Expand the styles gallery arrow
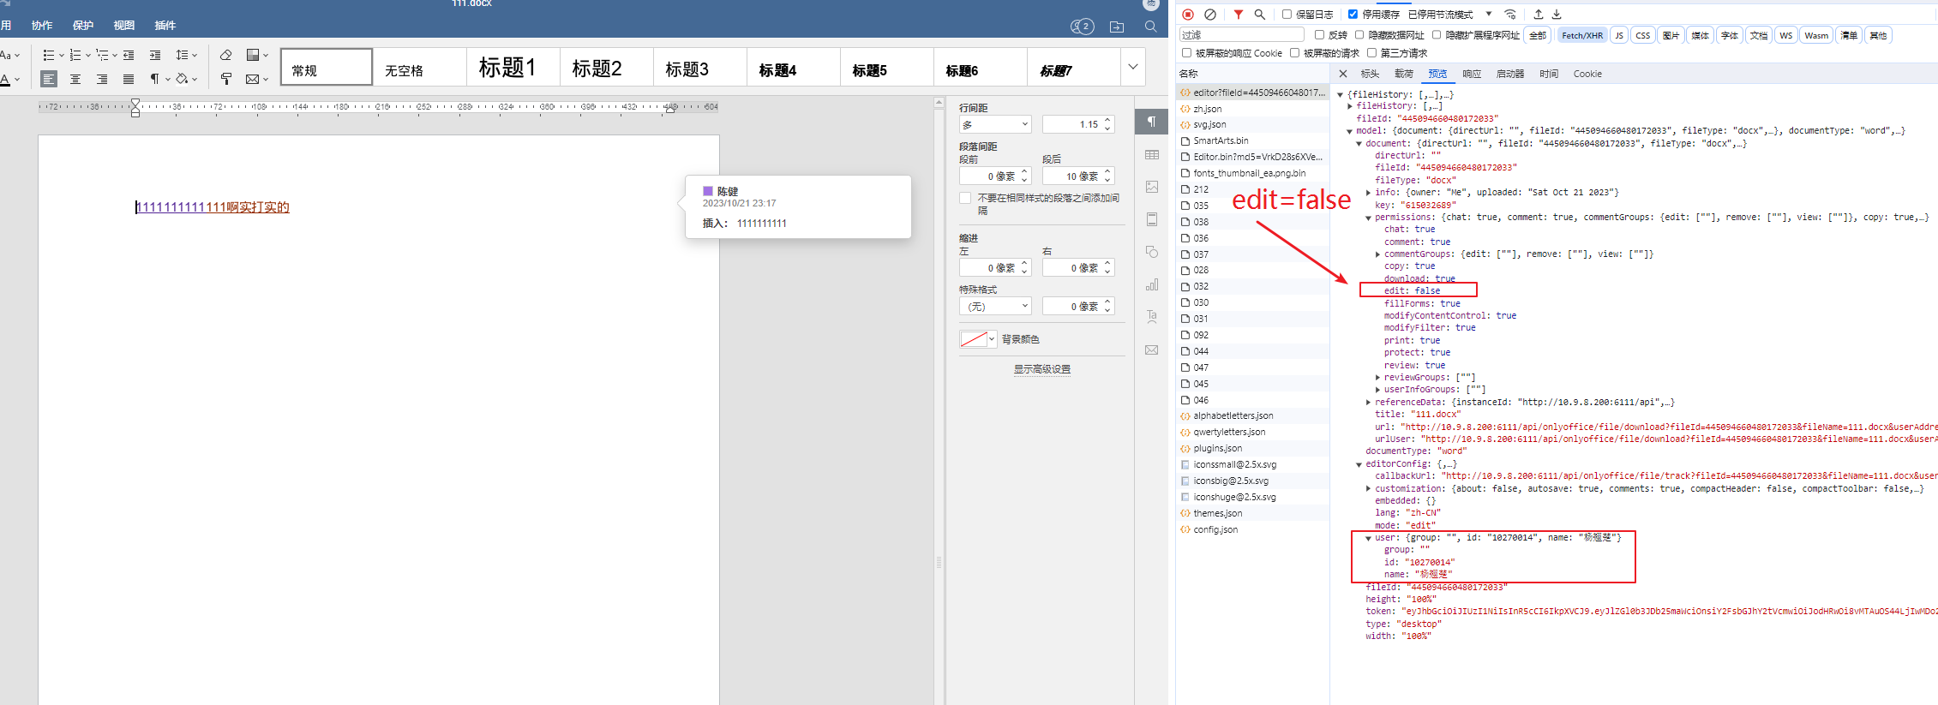The width and height of the screenshot is (1938, 705). tap(1133, 67)
